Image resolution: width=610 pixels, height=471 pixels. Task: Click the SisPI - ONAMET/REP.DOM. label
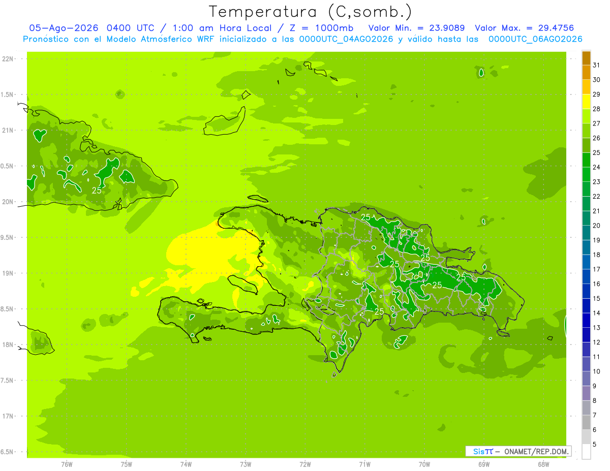[x=518, y=451]
